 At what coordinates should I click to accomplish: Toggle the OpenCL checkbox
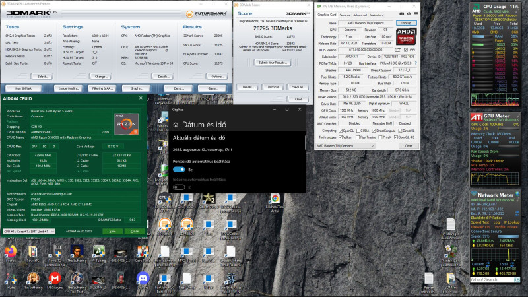(341, 131)
